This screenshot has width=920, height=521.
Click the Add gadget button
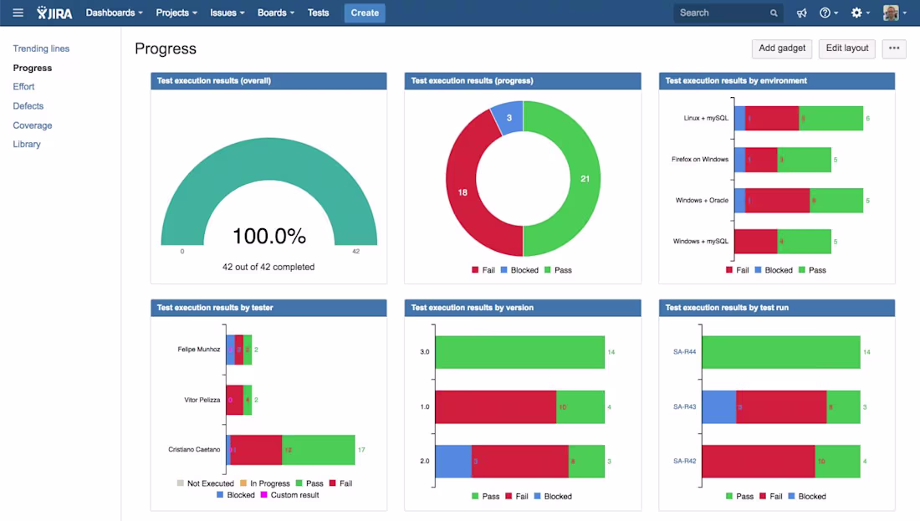(782, 49)
